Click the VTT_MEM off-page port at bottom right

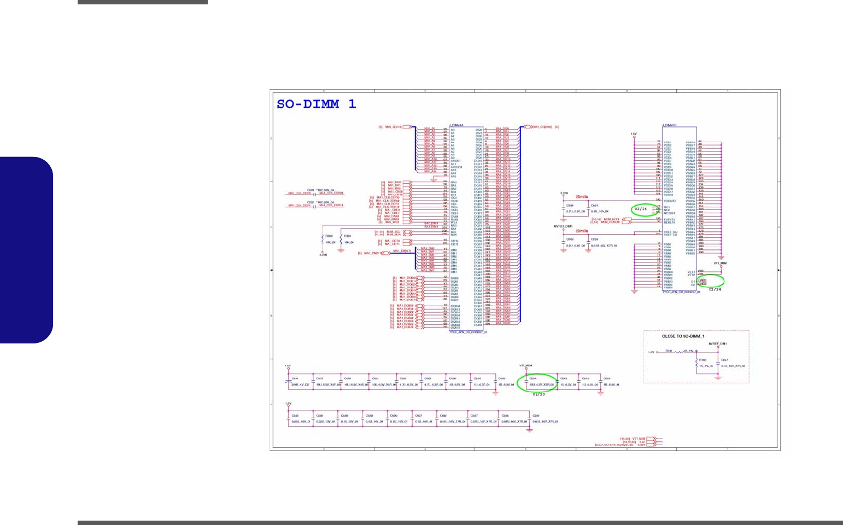coord(652,439)
